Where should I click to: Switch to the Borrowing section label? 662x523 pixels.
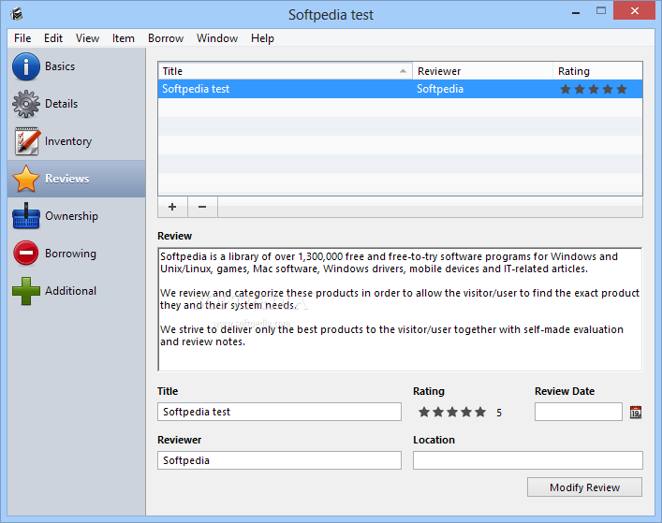point(70,254)
